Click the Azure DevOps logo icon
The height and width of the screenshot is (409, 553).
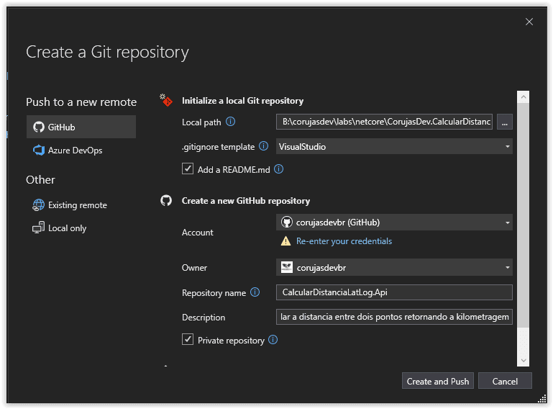coord(38,150)
